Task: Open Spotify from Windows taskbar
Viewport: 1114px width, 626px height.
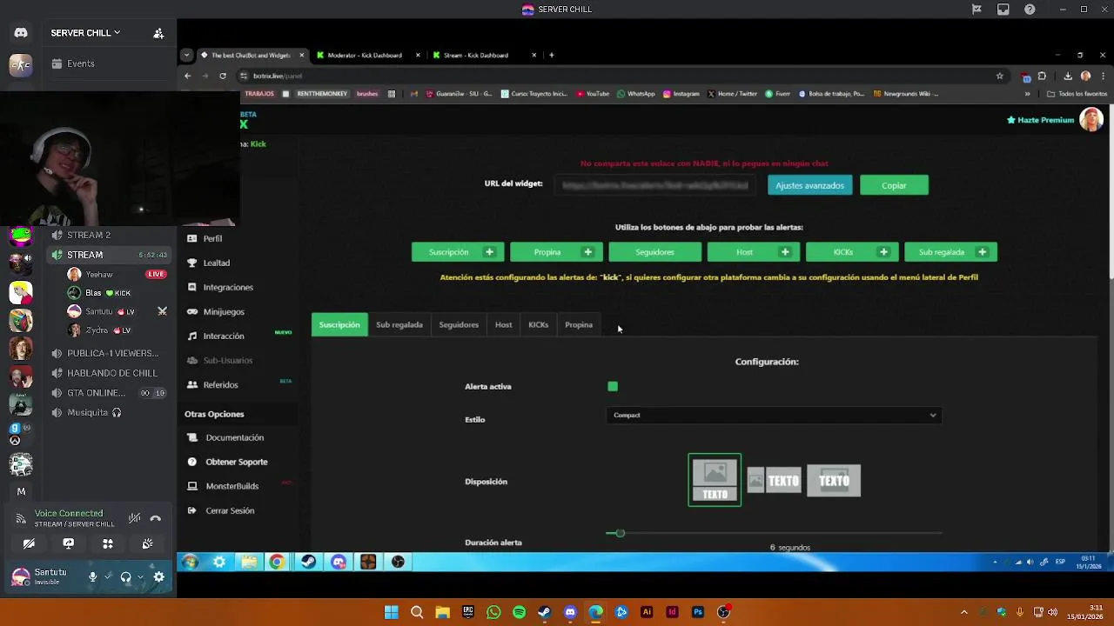Action: (519, 612)
